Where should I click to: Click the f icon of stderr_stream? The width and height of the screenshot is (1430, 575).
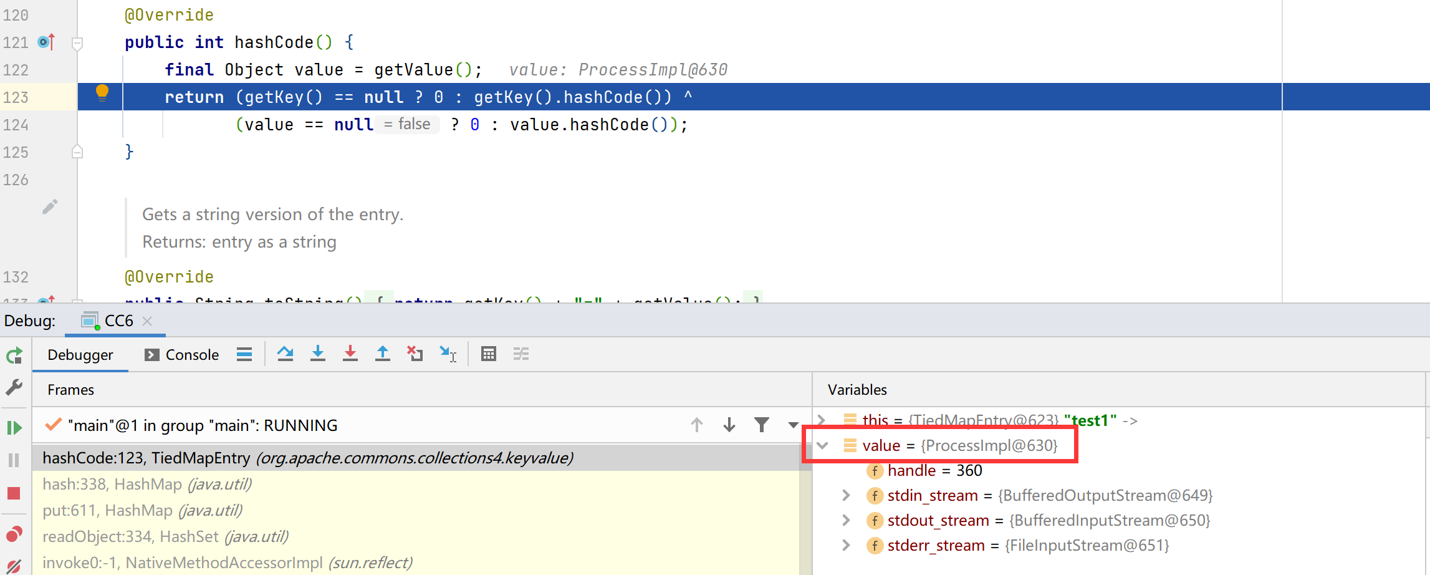coord(875,545)
